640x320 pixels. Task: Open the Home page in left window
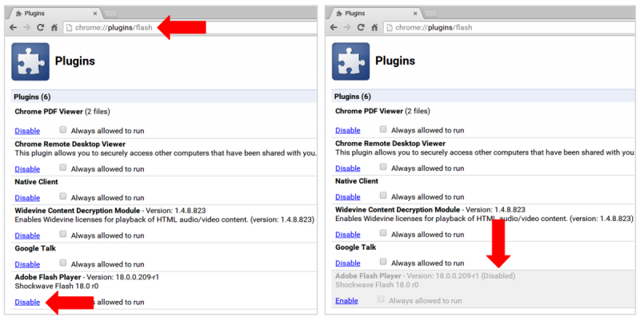tap(54, 28)
